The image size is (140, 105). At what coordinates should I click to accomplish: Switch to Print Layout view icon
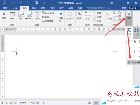(x=96, y=103)
